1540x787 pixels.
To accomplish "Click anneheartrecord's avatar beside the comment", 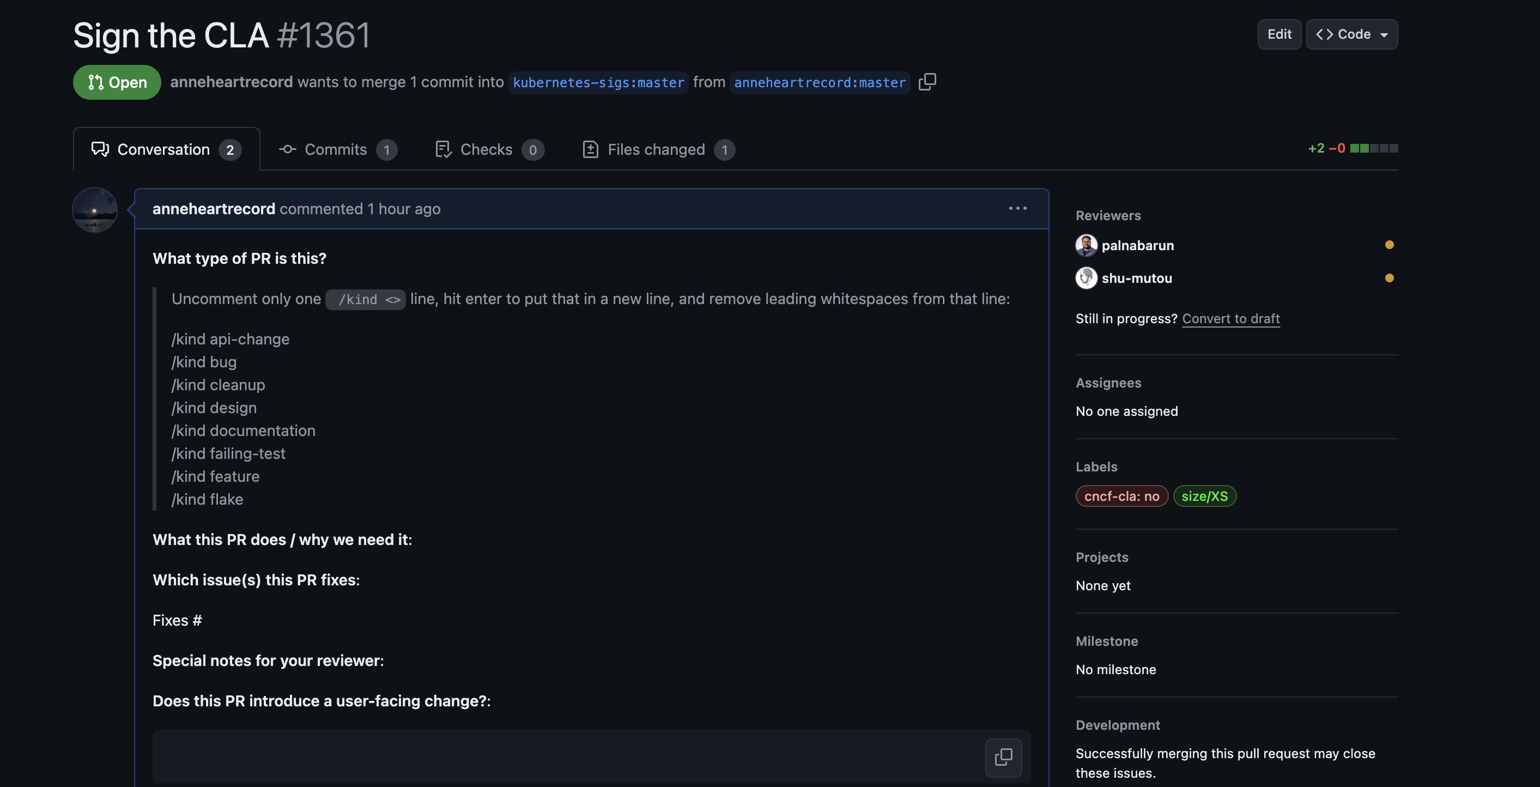I will point(94,210).
